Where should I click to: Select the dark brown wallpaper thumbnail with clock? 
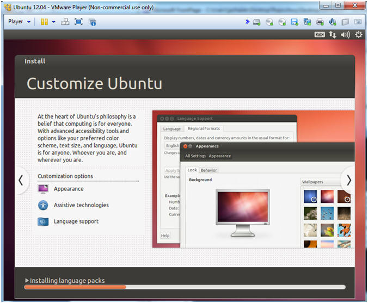[344, 196]
